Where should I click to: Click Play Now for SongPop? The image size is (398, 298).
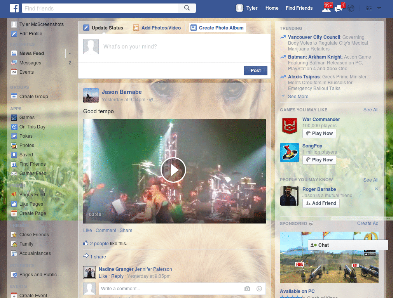(319, 160)
